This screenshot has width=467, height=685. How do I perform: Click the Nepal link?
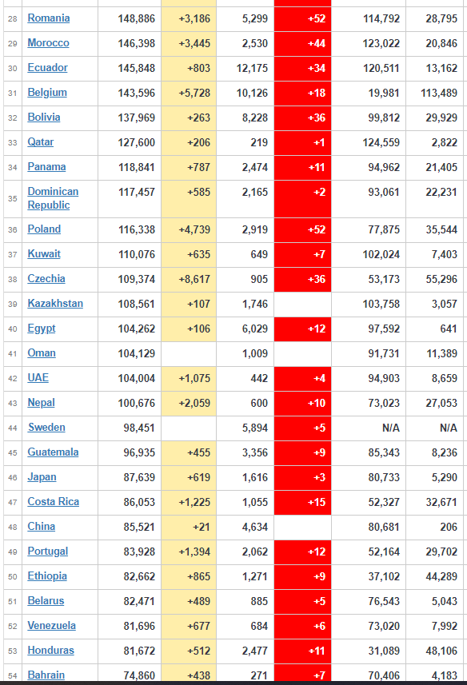pyautogui.click(x=41, y=403)
